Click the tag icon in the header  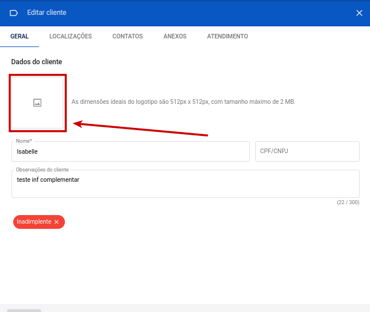point(14,13)
